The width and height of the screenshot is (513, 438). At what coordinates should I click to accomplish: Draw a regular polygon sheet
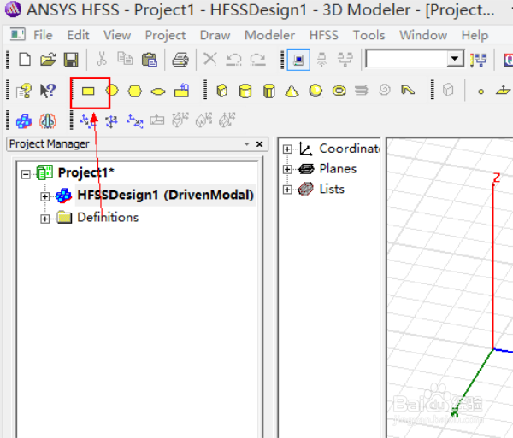pos(135,91)
